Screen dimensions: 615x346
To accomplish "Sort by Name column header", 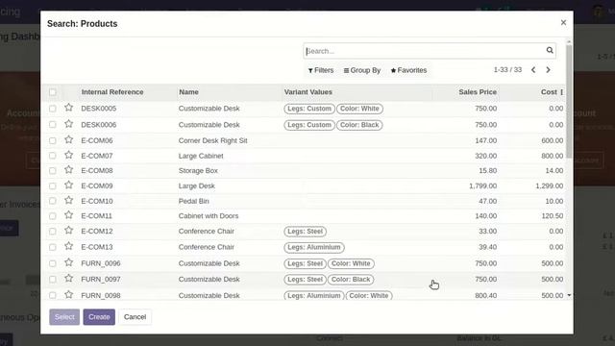I will [188, 92].
